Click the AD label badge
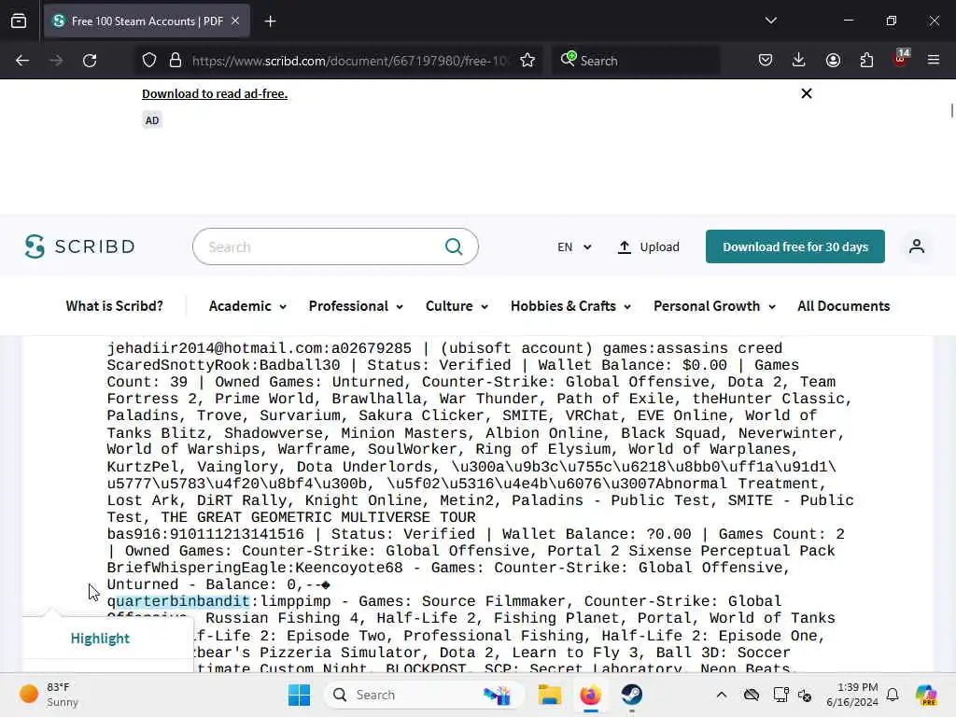This screenshot has width=956, height=717. pos(152,120)
